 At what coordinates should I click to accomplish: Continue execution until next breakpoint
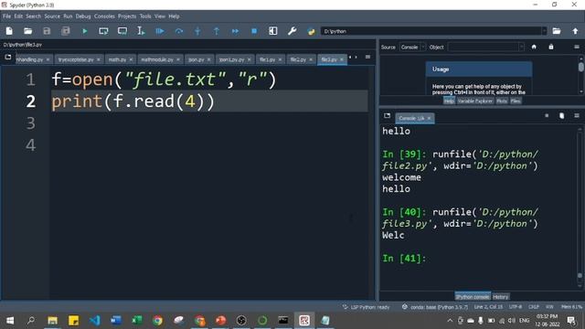pos(235,31)
